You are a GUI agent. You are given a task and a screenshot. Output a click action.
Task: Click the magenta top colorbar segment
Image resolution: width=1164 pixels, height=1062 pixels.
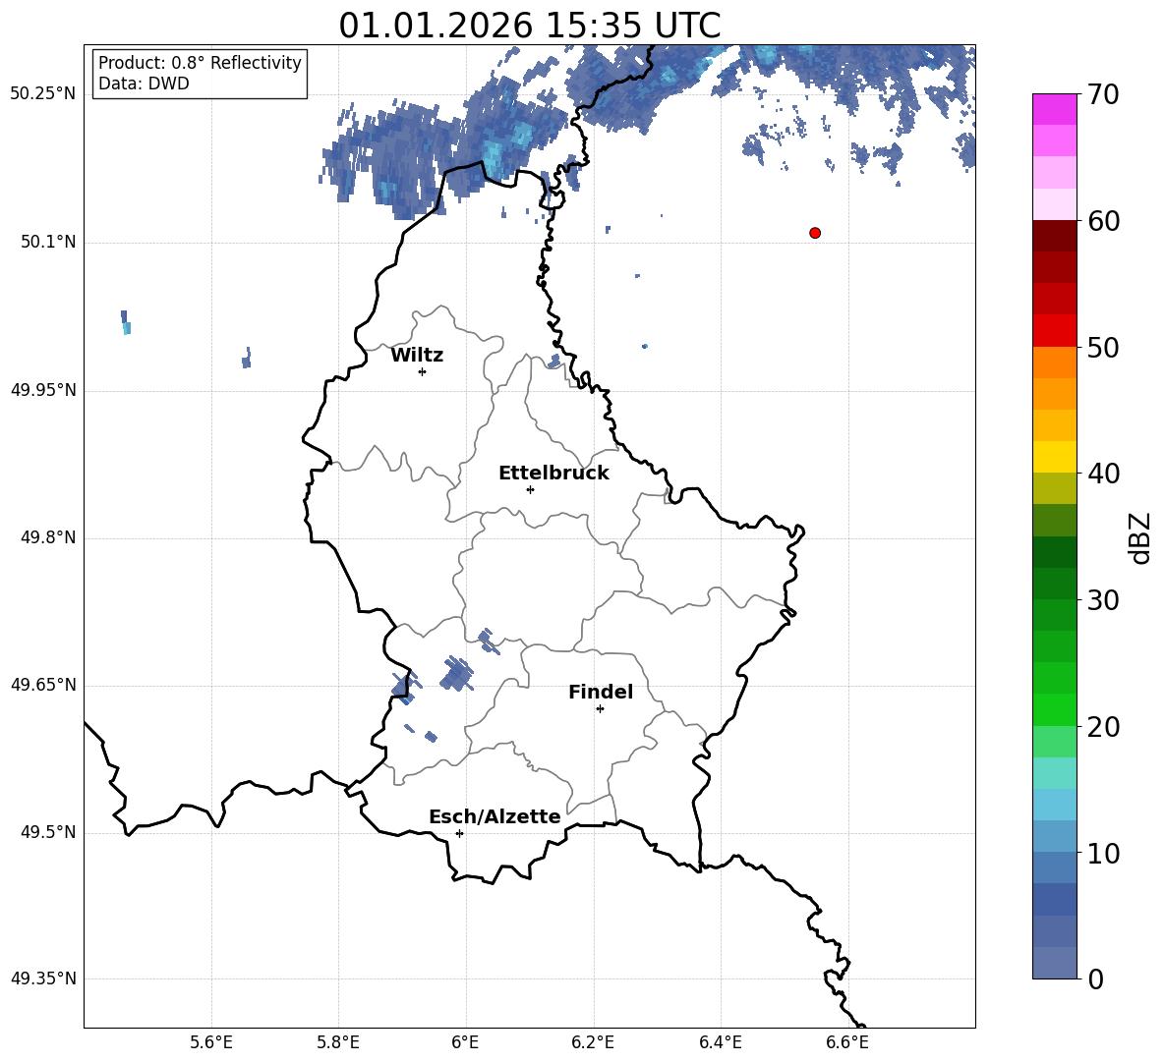click(1054, 109)
